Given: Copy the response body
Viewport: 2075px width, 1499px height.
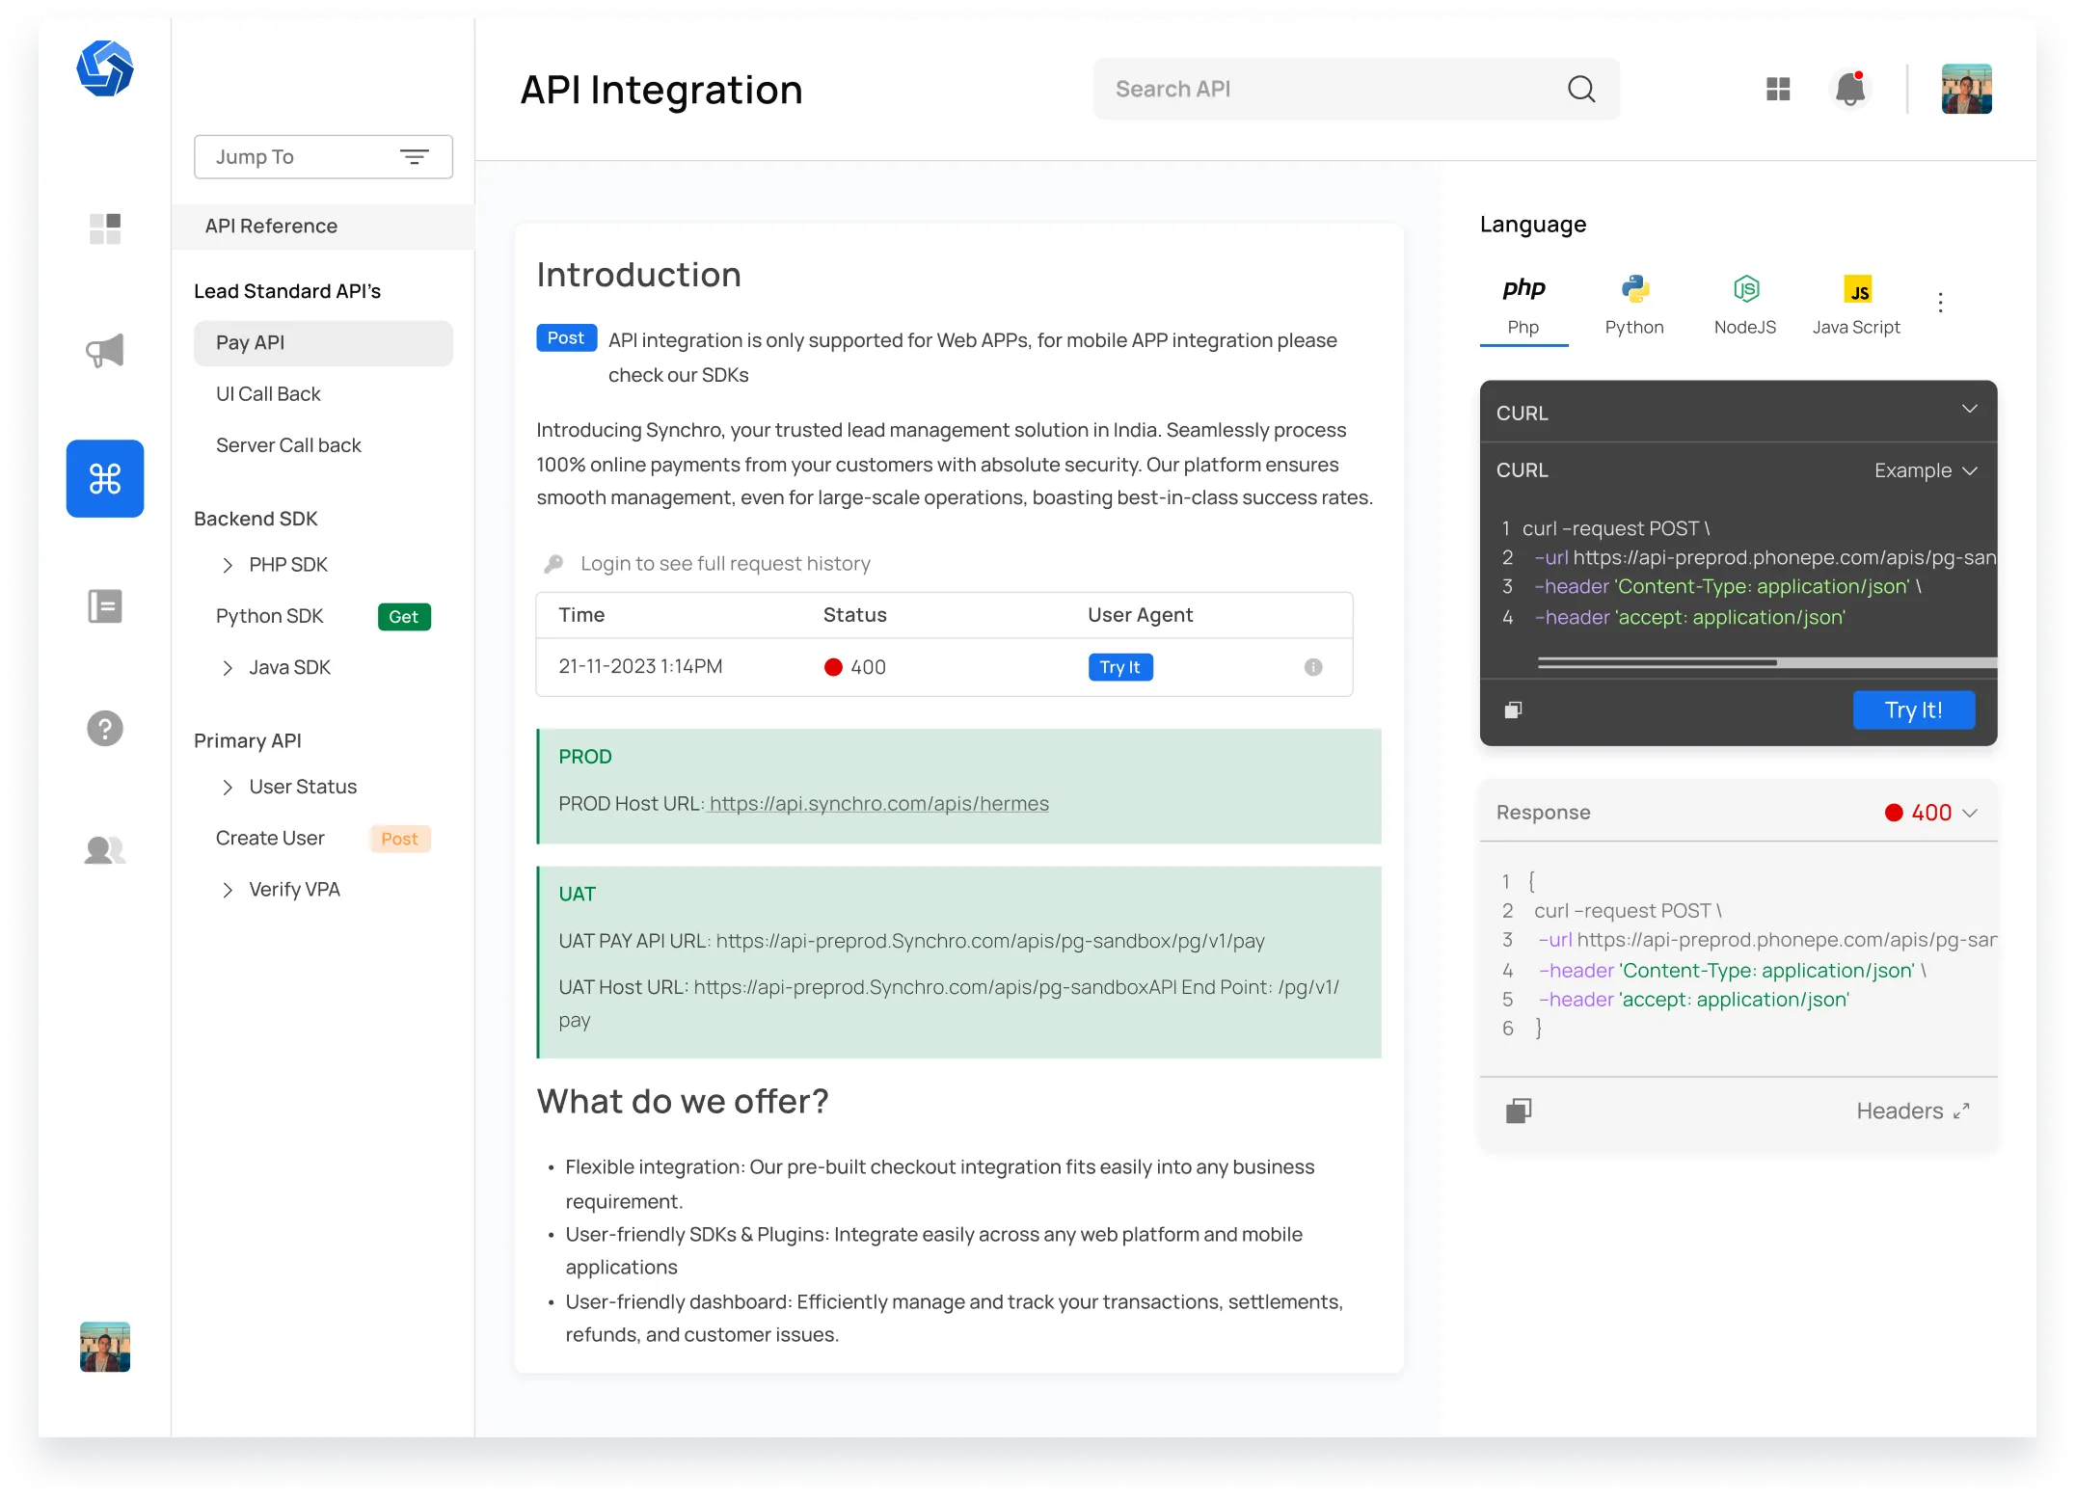Looking at the screenshot, I should tap(1519, 1111).
